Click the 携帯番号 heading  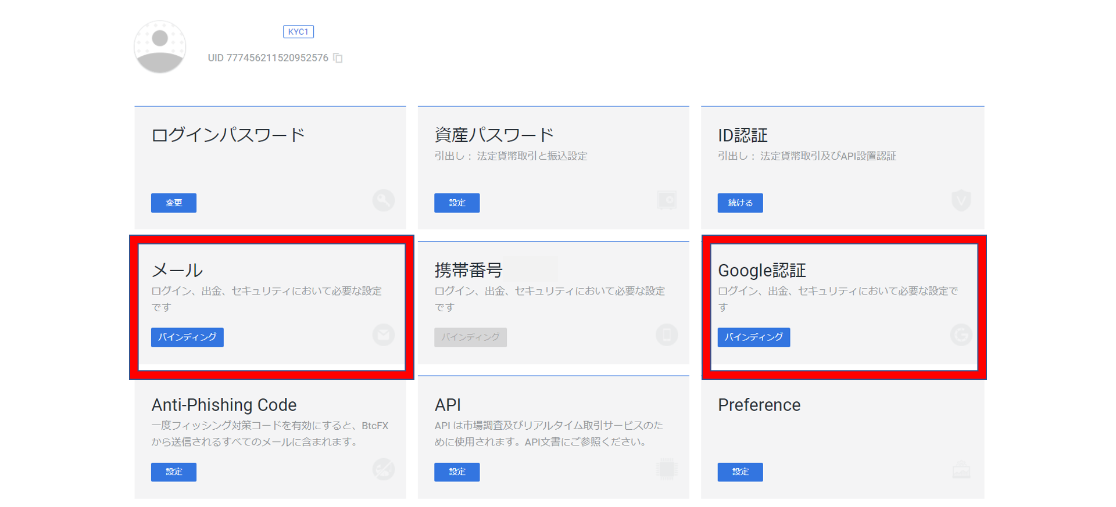tap(468, 270)
